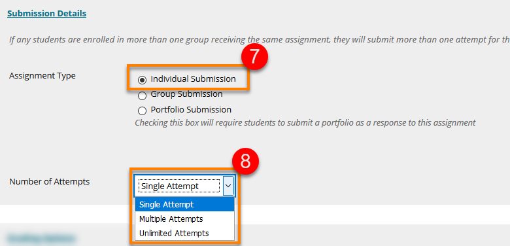This screenshot has width=510, height=246.
Task: Click the Group Submission label text
Action: [x=187, y=94]
